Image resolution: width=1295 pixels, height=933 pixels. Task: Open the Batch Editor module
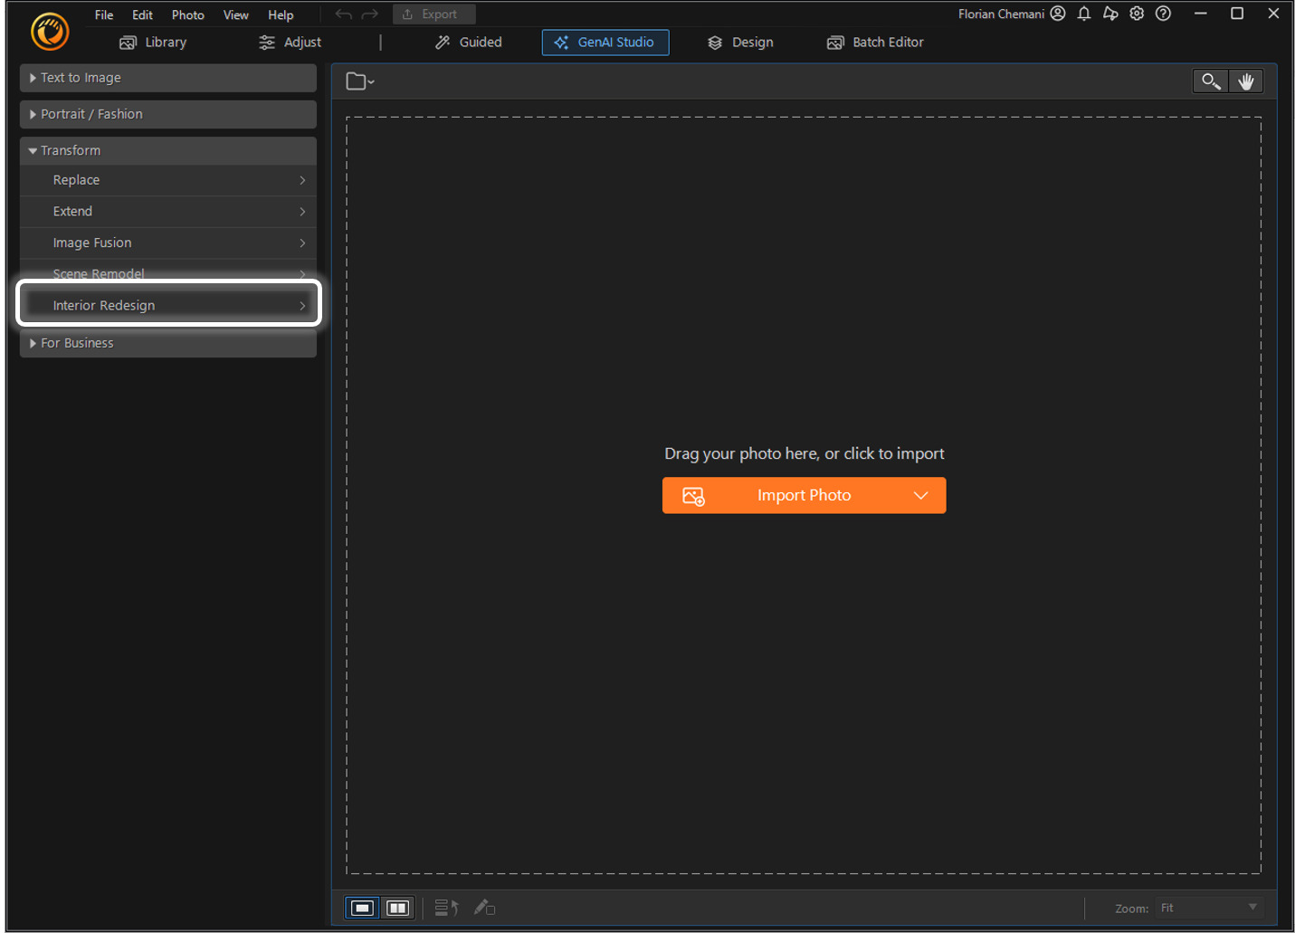point(872,42)
